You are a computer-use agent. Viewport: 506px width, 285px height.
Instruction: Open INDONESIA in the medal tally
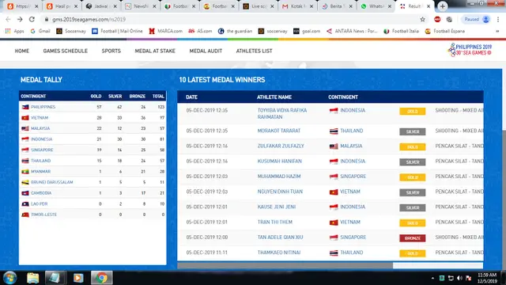pos(41,139)
